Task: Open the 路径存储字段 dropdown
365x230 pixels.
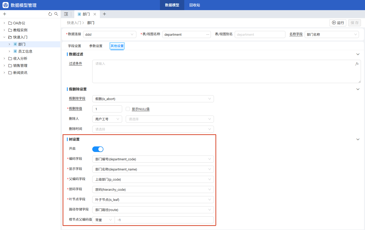Action: click(x=153, y=210)
